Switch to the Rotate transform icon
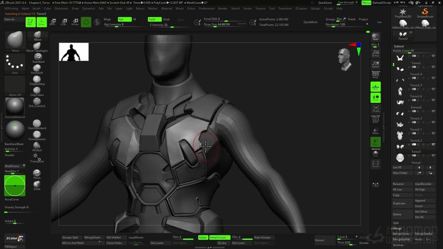The height and width of the screenshot is (249, 443). [x=75, y=22]
